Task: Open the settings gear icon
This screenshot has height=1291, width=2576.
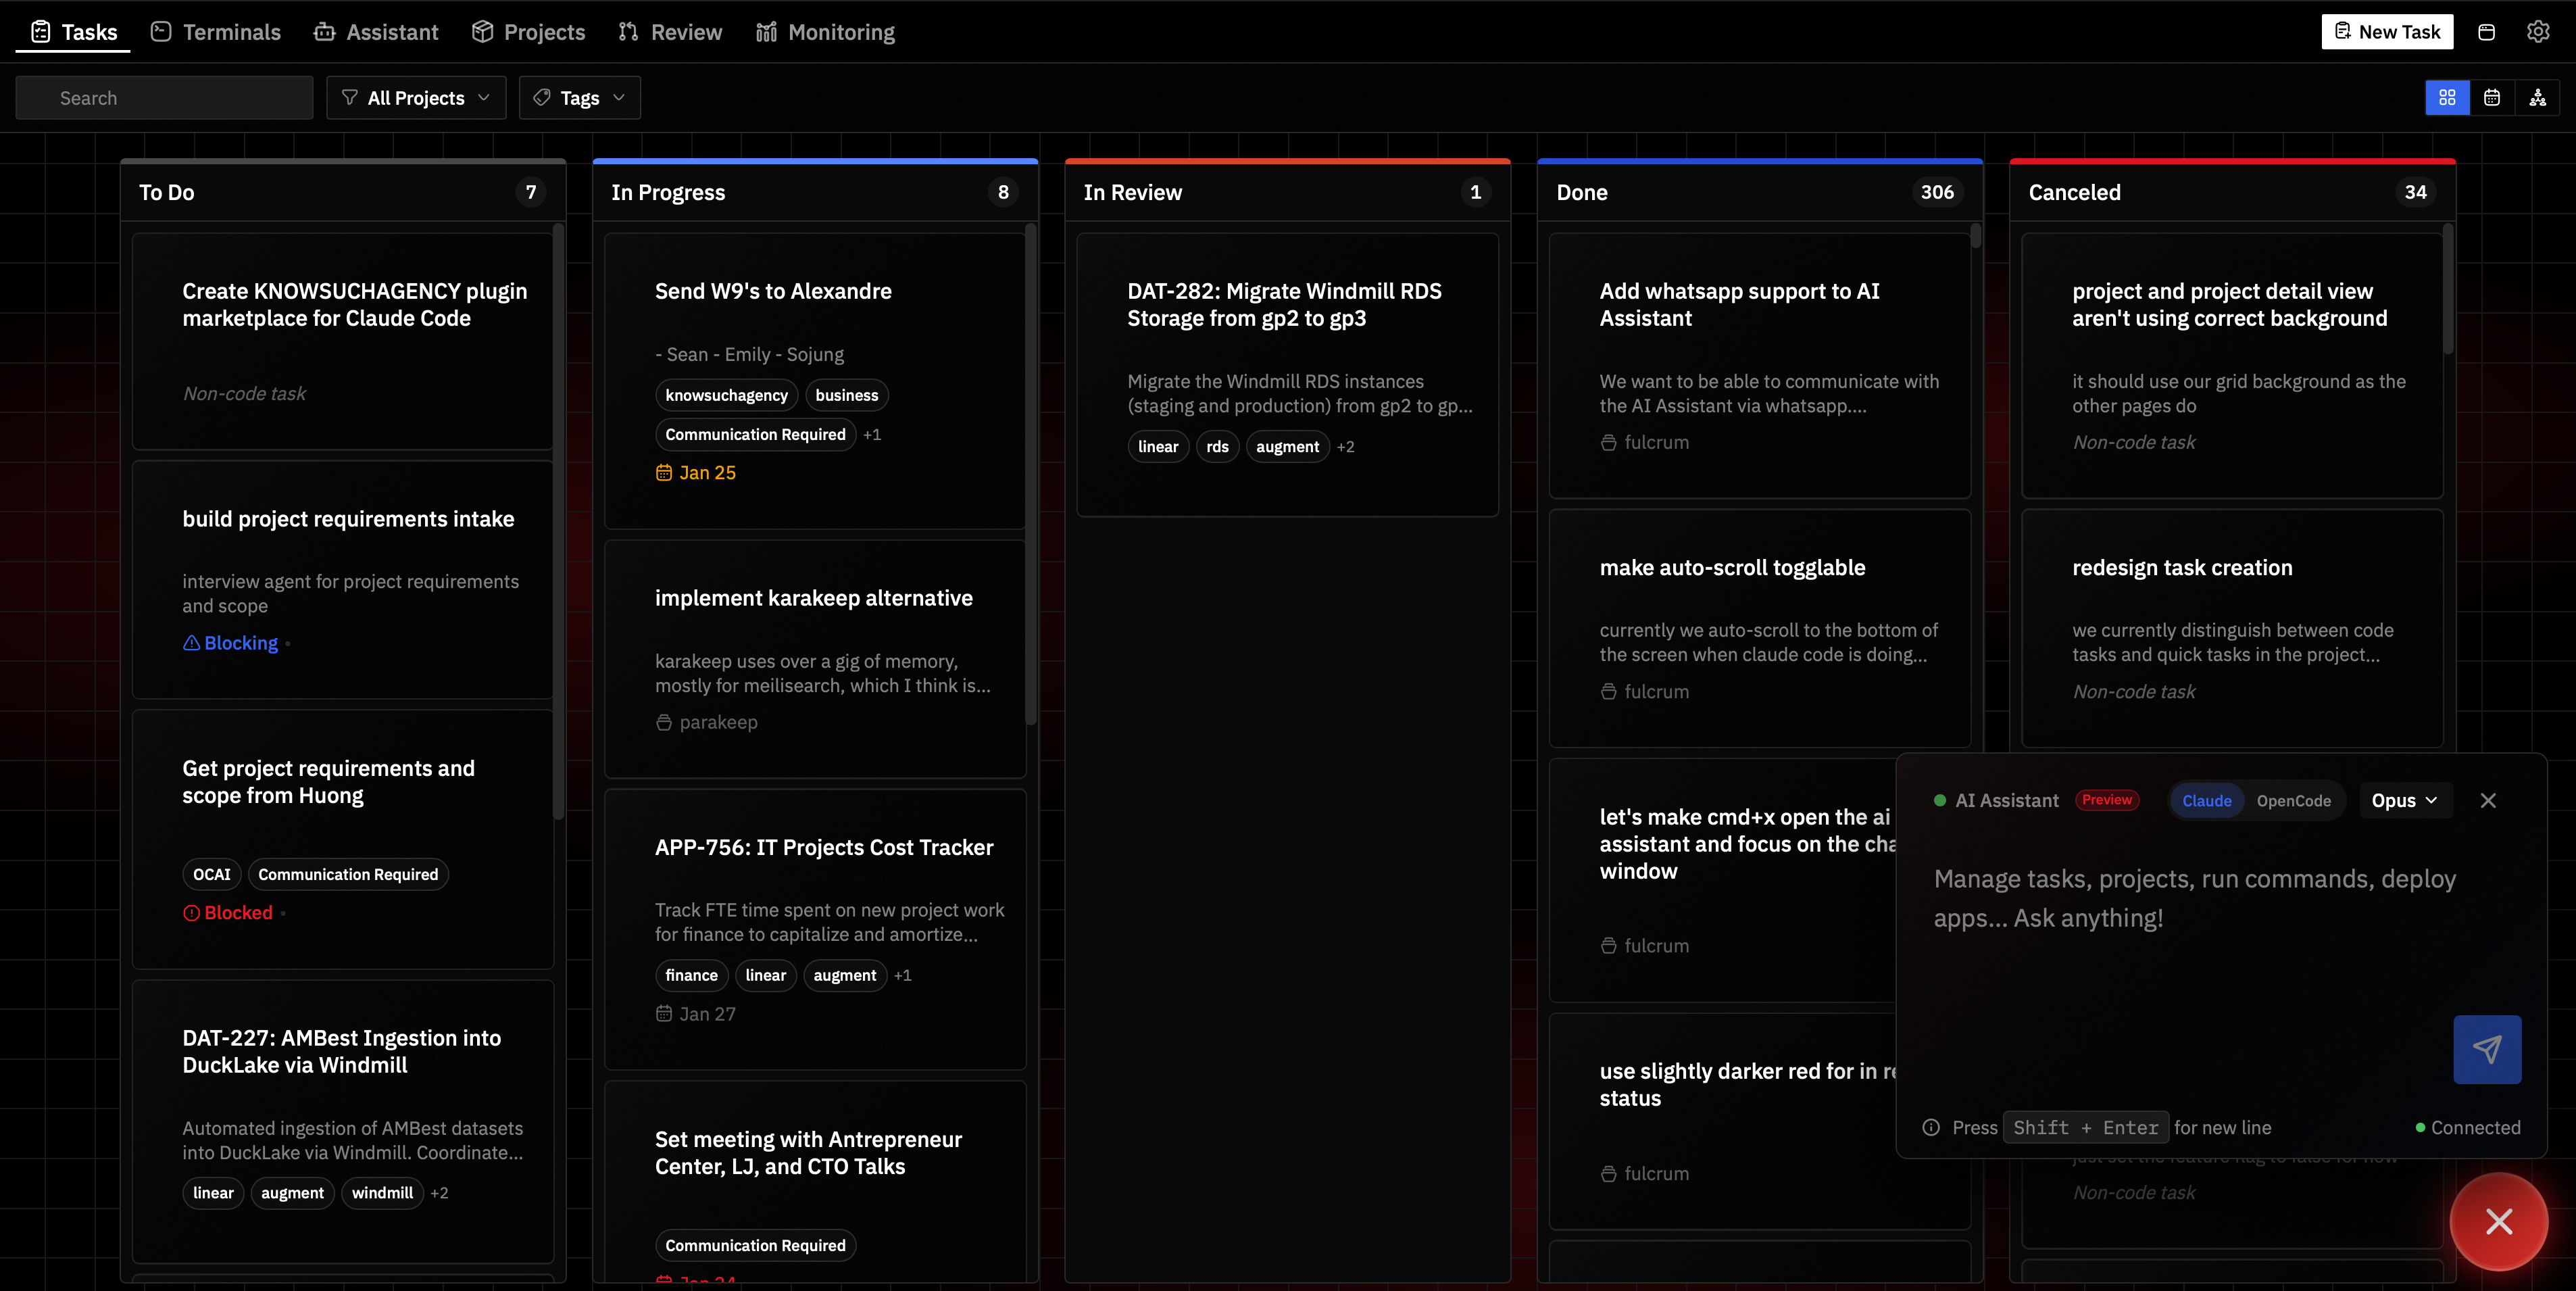Action: point(2538,31)
